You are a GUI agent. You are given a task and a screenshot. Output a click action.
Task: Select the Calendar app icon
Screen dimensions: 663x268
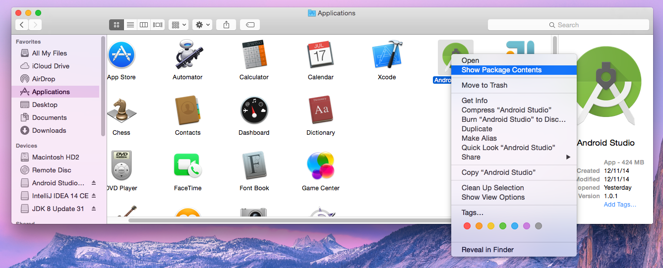click(320, 54)
